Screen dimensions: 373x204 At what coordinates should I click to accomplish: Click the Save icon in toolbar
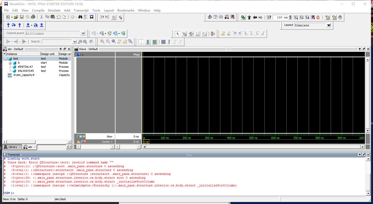click(x=22, y=17)
